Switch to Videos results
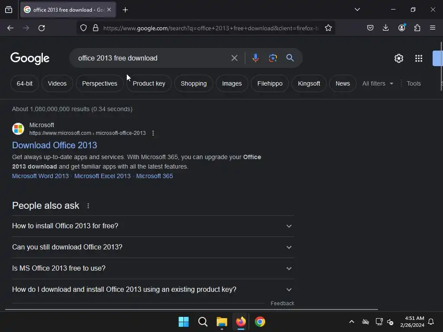This screenshot has height=332, width=443. coord(57,83)
